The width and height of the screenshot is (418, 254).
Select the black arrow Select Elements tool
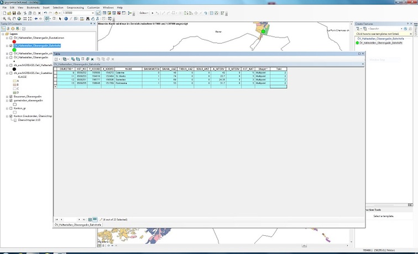(x=59, y=18)
